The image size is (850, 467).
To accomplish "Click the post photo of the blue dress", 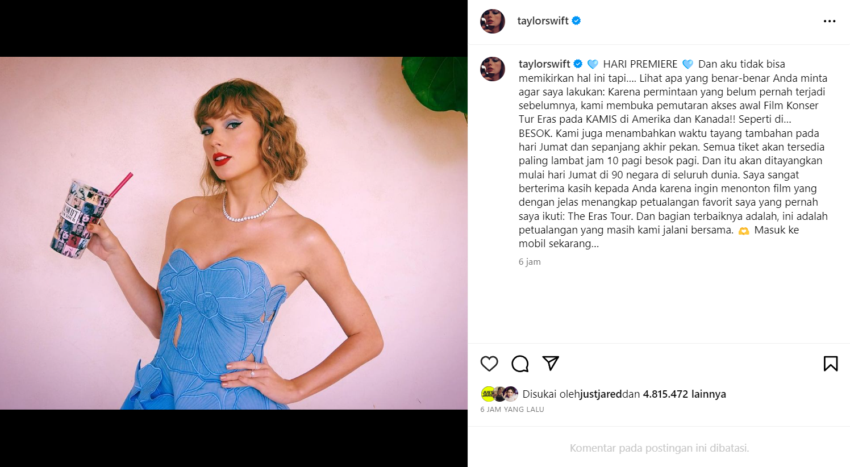I will click(234, 233).
